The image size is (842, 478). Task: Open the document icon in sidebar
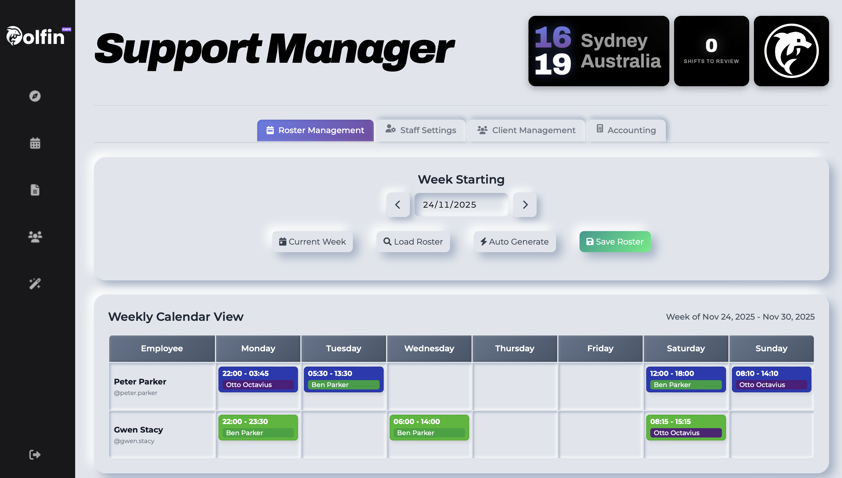35,190
